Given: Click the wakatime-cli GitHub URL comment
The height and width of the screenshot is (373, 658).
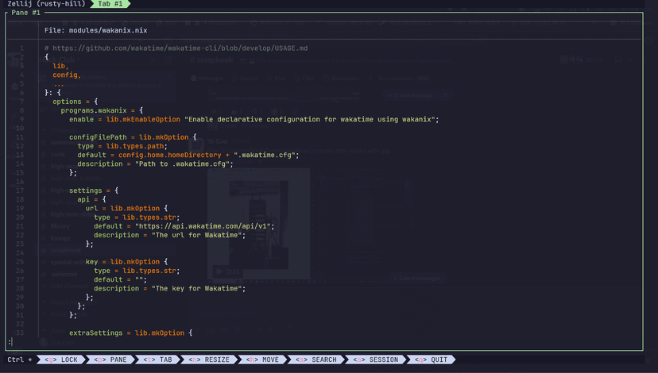Looking at the screenshot, I should (x=176, y=48).
